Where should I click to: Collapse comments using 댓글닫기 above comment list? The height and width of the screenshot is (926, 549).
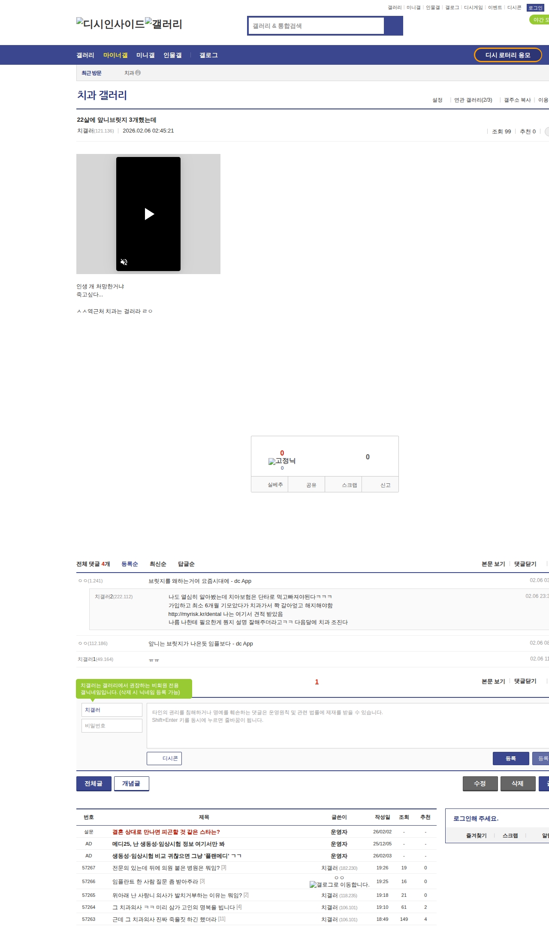coord(525,564)
